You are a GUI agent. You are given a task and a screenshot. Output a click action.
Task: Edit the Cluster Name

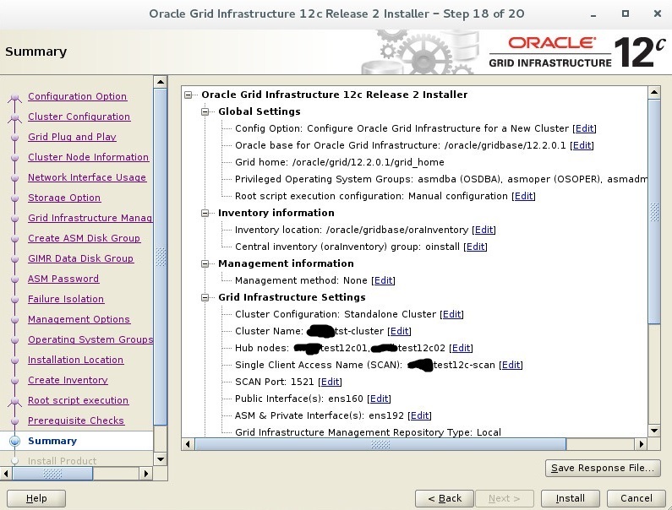coord(399,331)
